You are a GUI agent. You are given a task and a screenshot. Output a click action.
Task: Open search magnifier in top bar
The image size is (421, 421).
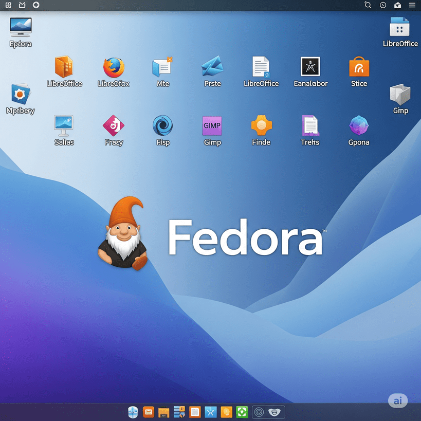point(368,5)
